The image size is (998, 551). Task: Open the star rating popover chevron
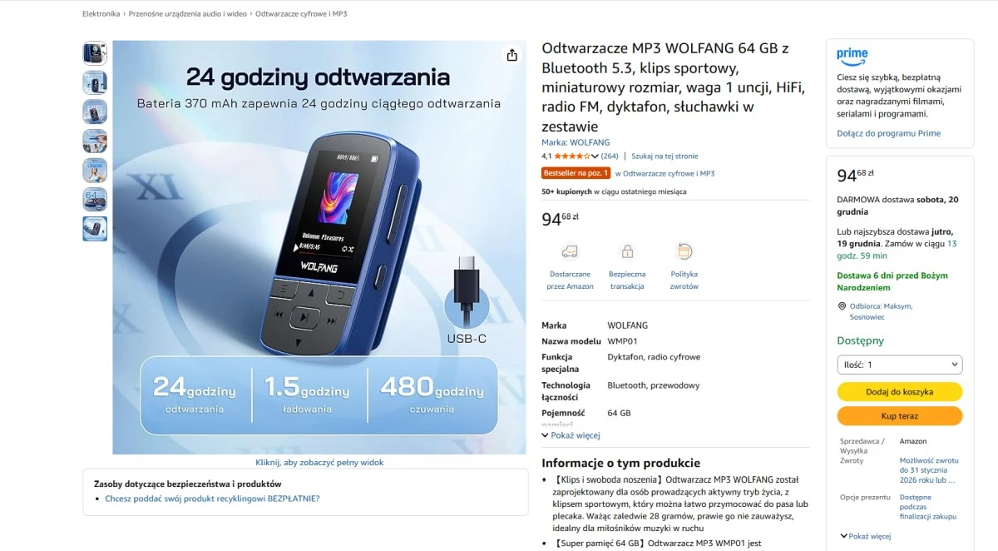(x=595, y=156)
